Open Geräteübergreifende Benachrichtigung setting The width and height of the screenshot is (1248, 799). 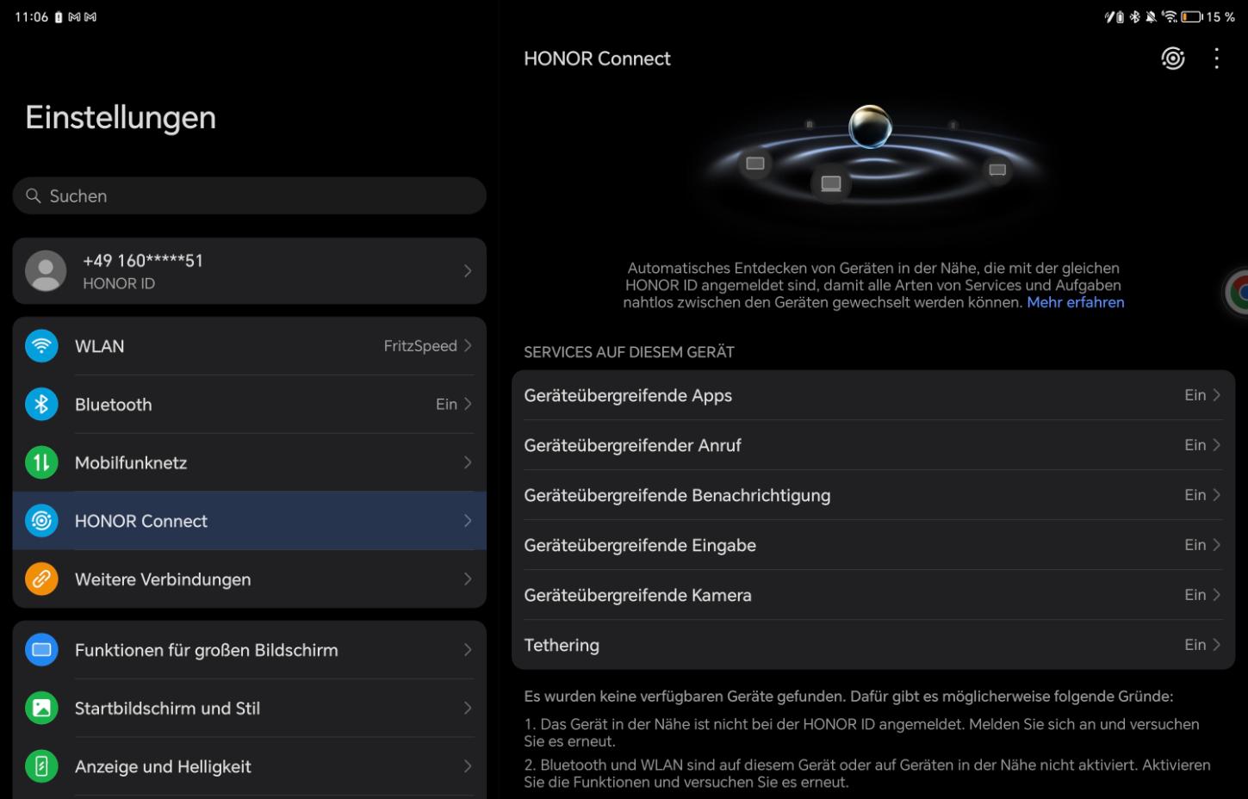click(873, 495)
